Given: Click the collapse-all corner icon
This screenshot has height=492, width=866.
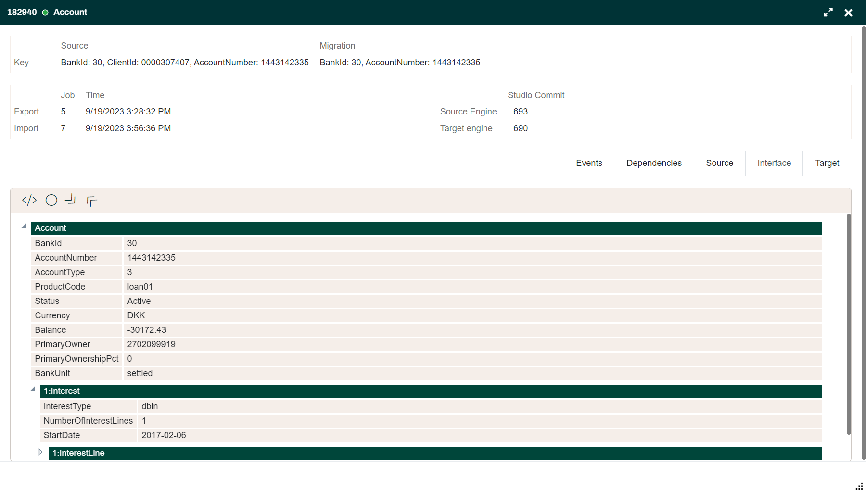Looking at the screenshot, I should [x=71, y=200].
